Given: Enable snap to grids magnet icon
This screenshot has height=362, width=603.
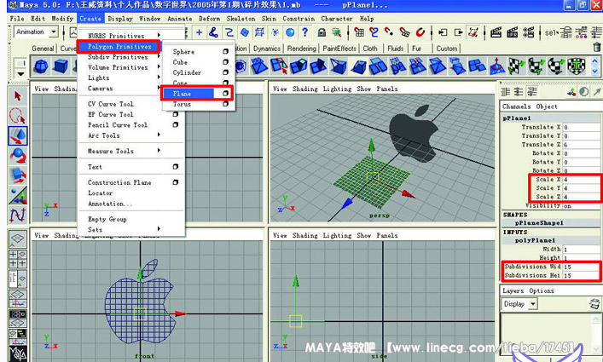Looking at the screenshot, I should point(359,32).
